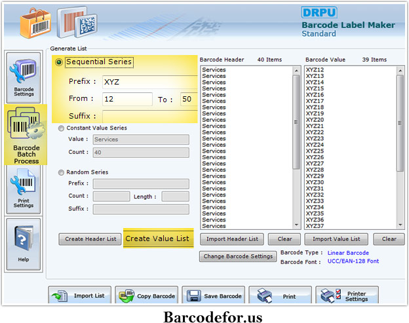Select XYZ16 in the Barcode Value list
This screenshot has width=409, height=323.
pyautogui.click(x=315, y=95)
